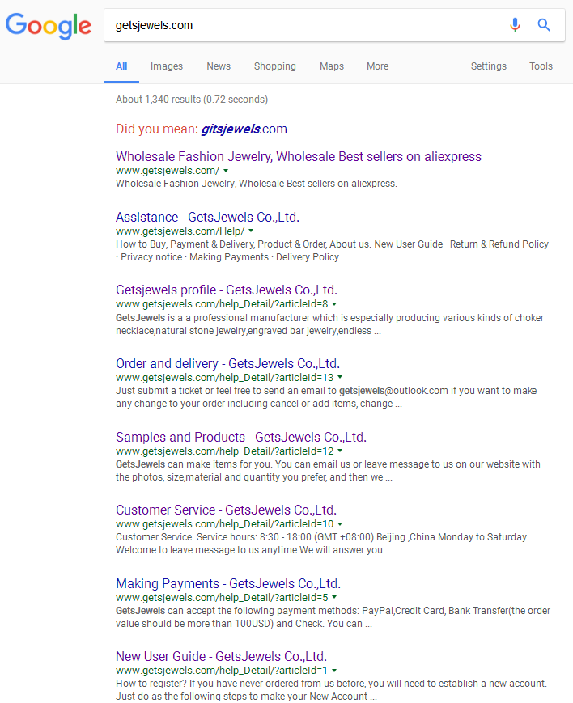
Task: Expand arrow beside articleId=1 URL
Action: pyautogui.click(x=335, y=671)
